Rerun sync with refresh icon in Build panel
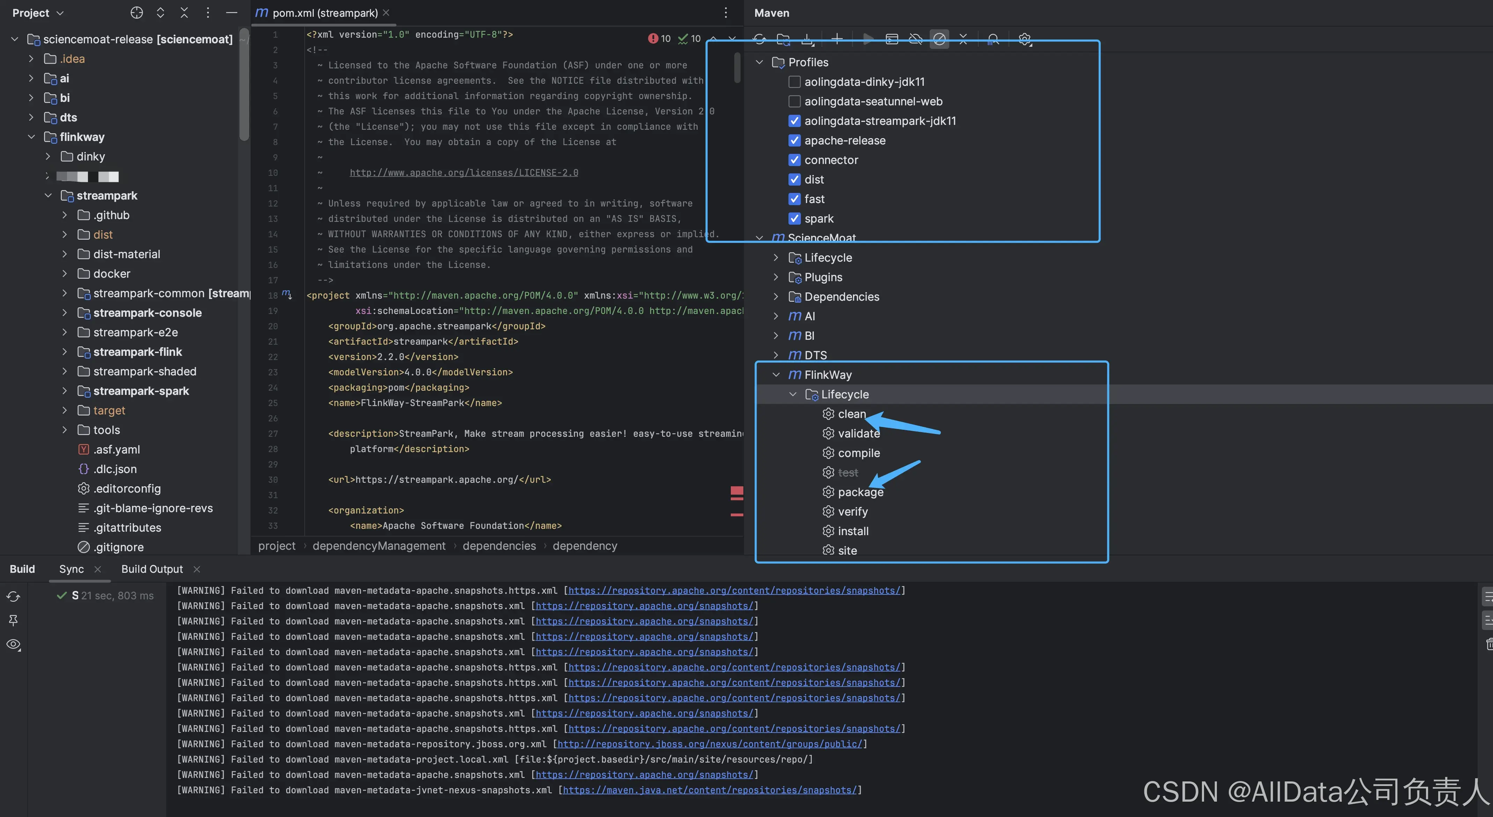The image size is (1493, 817). click(x=13, y=596)
